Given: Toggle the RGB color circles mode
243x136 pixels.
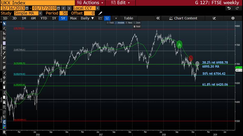Looking at the screenshot, I should [x=4, y=127].
